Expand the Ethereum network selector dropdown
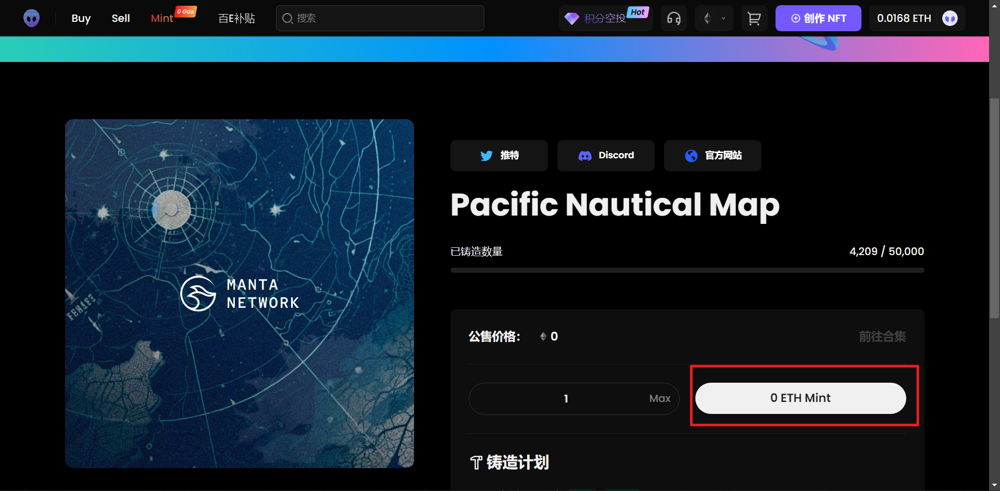Viewport: 1000px width, 491px height. pos(714,18)
